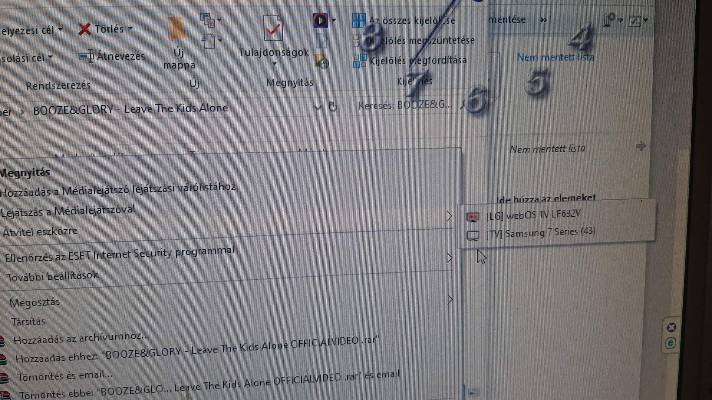This screenshot has width=712, height=400.
Task: Expand Átvitel eszközre submenu arrow
Action: [449, 216]
